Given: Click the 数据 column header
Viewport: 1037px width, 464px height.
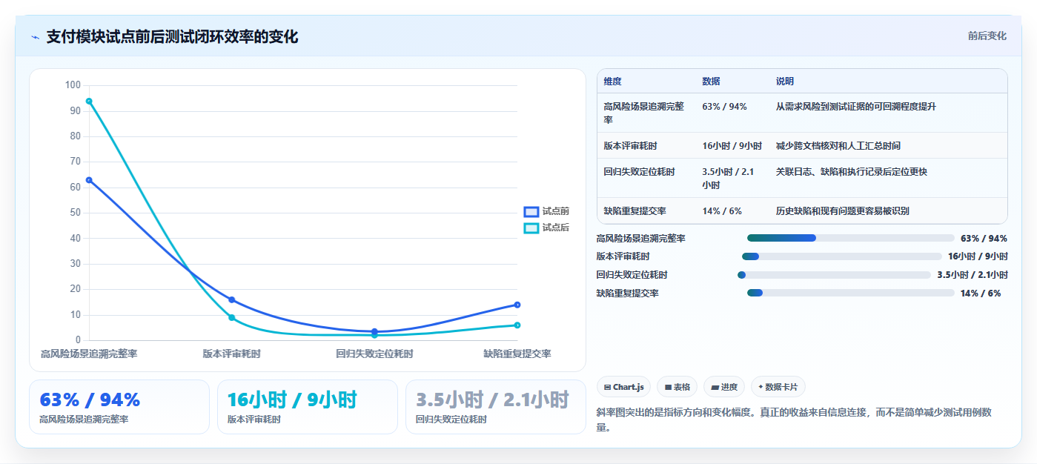Looking at the screenshot, I should pos(711,82).
